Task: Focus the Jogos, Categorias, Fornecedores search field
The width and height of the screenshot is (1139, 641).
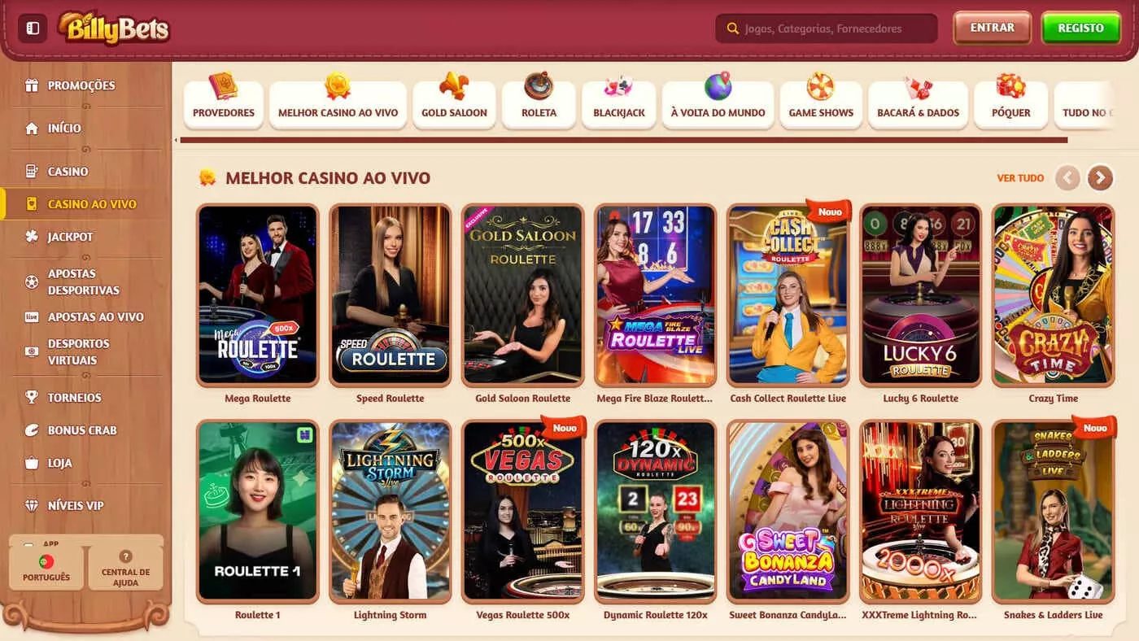Action: point(827,28)
